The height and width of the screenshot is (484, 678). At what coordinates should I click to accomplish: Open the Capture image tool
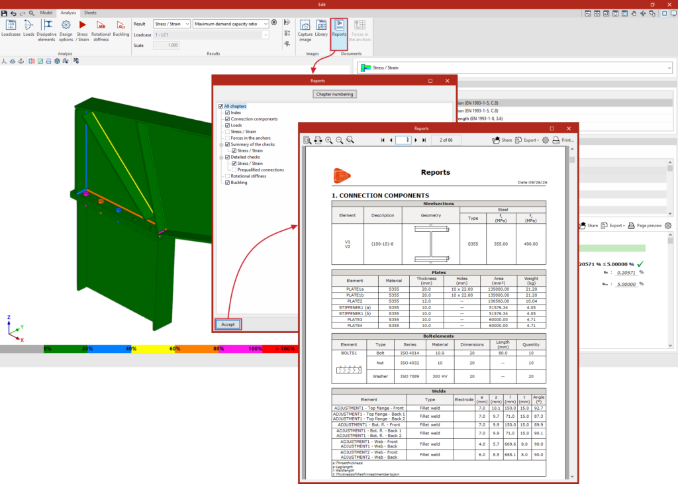[x=305, y=30]
